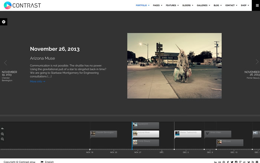Click the flag icon beside English
Image resolution: width=260 pixels, height=163 pixels.
coord(42,162)
